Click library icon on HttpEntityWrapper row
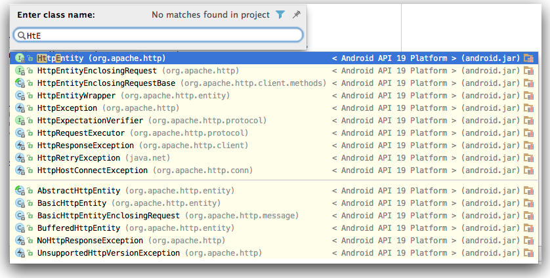 pyautogui.click(x=528, y=96)
